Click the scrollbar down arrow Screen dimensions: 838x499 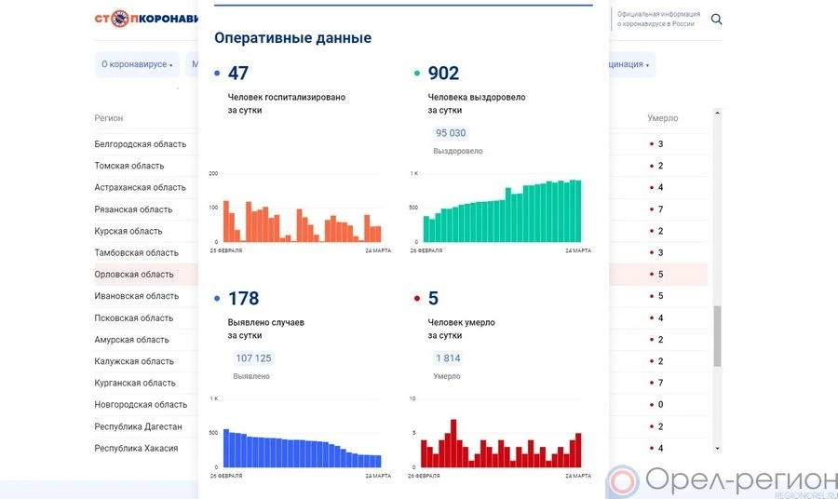click(x=717, y=448)
